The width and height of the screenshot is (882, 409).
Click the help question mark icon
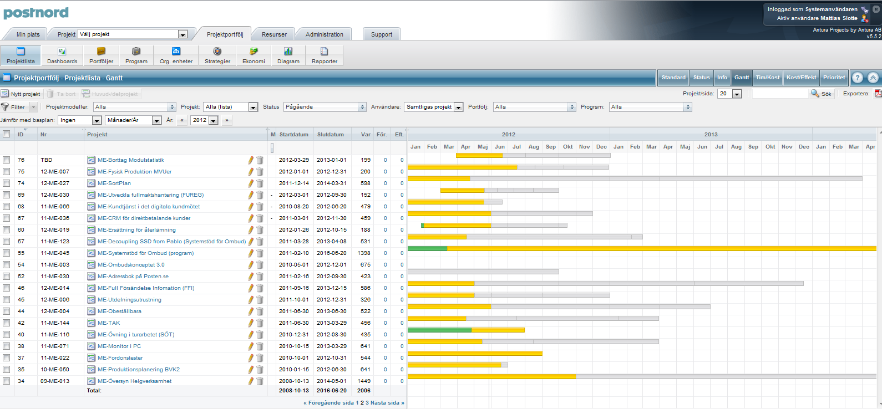(858, 78)
